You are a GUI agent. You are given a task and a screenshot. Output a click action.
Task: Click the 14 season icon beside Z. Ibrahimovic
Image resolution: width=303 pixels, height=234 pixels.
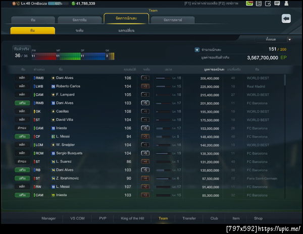53,179
